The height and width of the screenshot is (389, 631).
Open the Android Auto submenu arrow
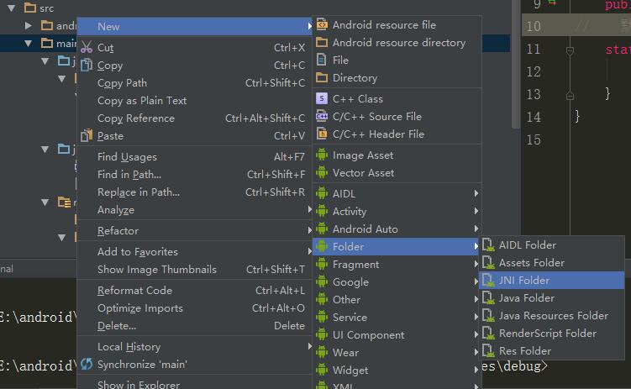click(476, 229)
